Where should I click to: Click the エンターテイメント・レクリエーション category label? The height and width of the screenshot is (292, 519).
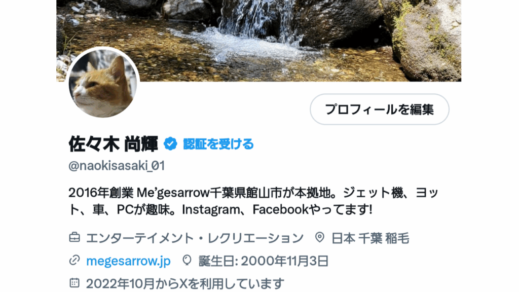pos(195,238)
